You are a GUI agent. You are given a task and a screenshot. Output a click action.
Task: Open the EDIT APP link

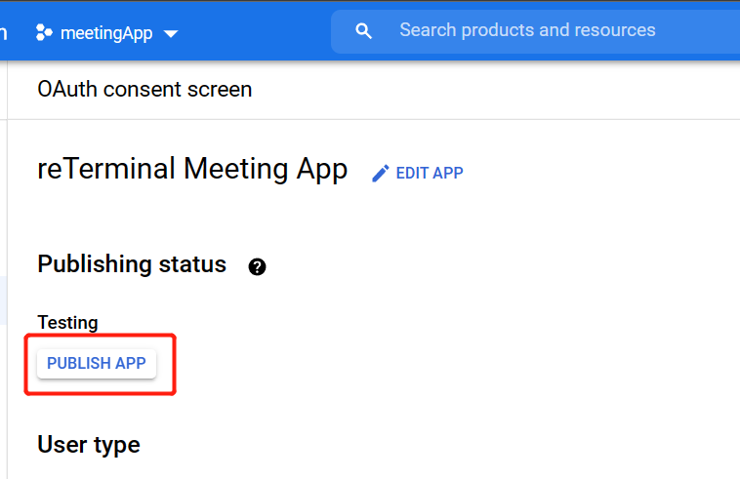429,174
